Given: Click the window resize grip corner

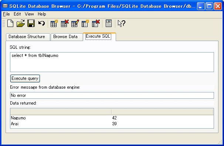Looking at the screenshot, I should click(x=220, y=142).
